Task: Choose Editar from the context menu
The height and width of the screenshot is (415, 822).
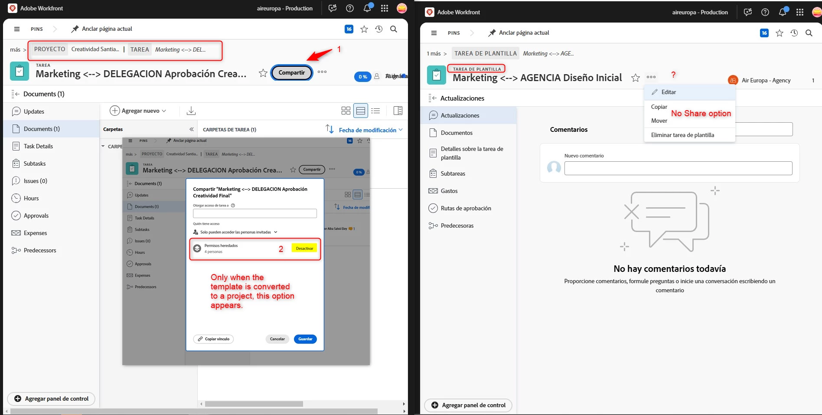Action: [690, 92]
